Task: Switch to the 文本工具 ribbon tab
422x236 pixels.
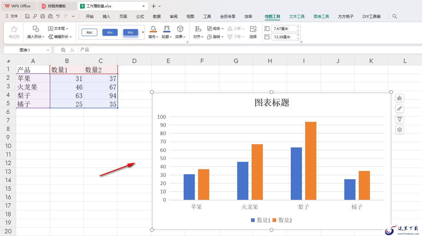Action: click(x=297, y=16)
